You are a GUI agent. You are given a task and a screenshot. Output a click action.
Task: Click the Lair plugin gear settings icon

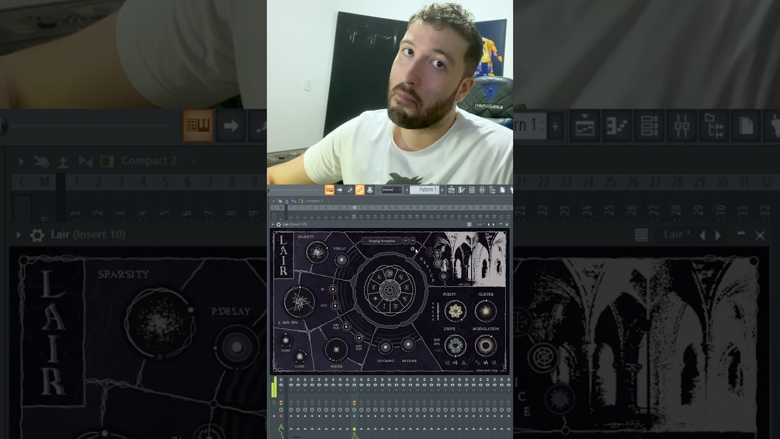pyautogui.click(x=278, y=224)
